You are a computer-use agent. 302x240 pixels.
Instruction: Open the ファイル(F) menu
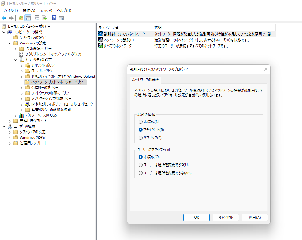click(10, 10)
